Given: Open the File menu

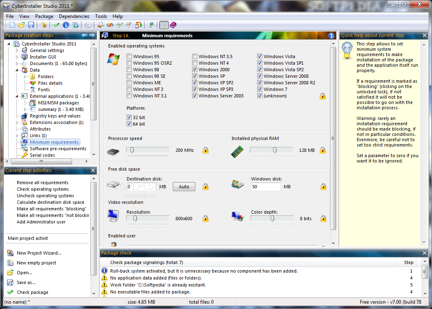Looking at the screenshot, I should [10, 16].
